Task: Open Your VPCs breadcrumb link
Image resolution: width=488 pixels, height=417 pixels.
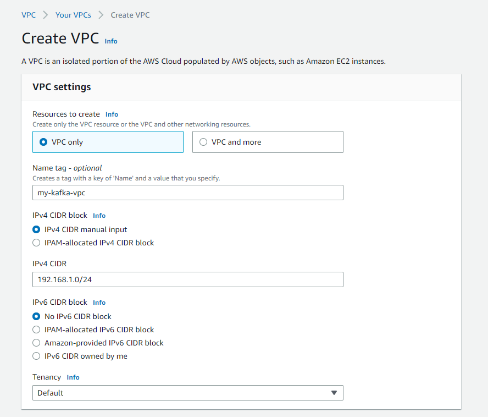Action: point(73,15)
